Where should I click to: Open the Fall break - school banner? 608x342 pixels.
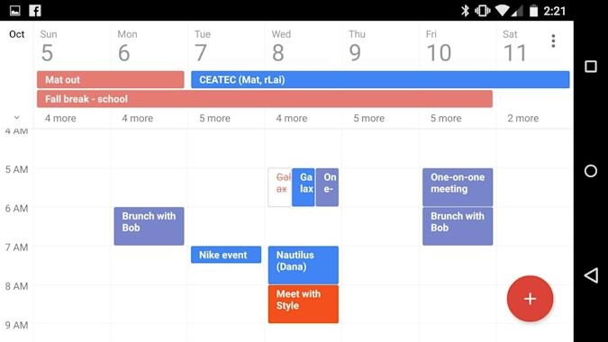coord(265,99)
